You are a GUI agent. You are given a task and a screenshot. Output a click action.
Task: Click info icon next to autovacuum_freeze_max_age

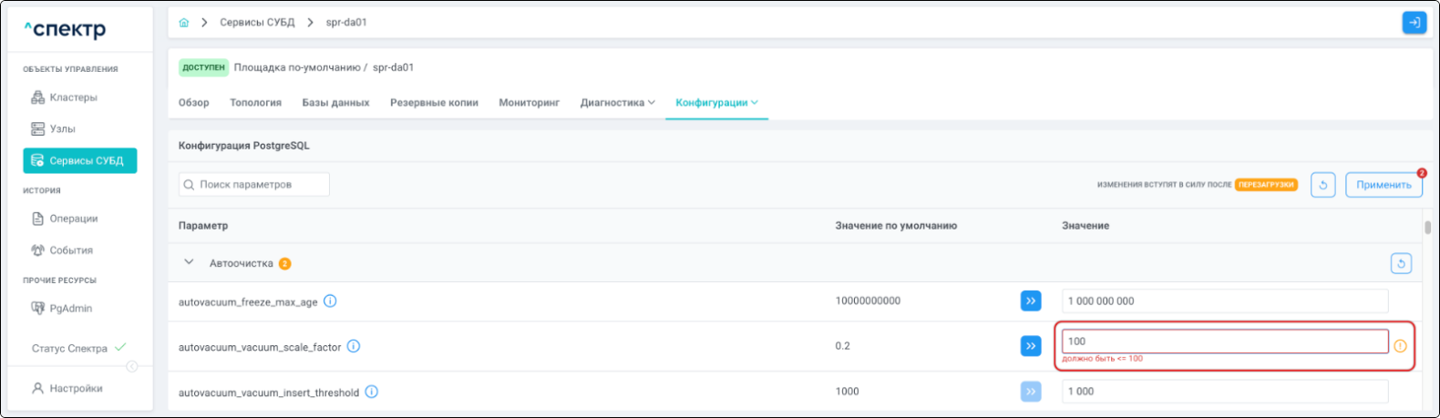(x=330, y=301)
